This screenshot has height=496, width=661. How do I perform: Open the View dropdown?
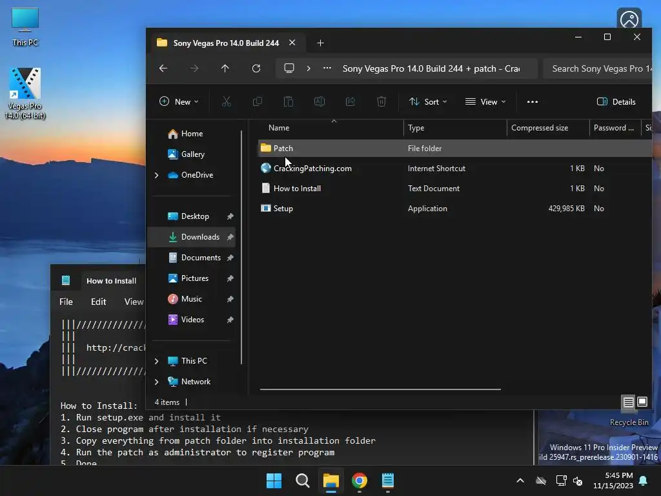coord(485,101)
